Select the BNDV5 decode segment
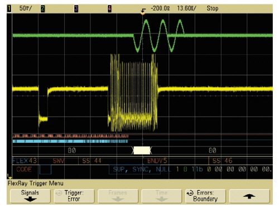279x212 pixels. tap(157, 161)
